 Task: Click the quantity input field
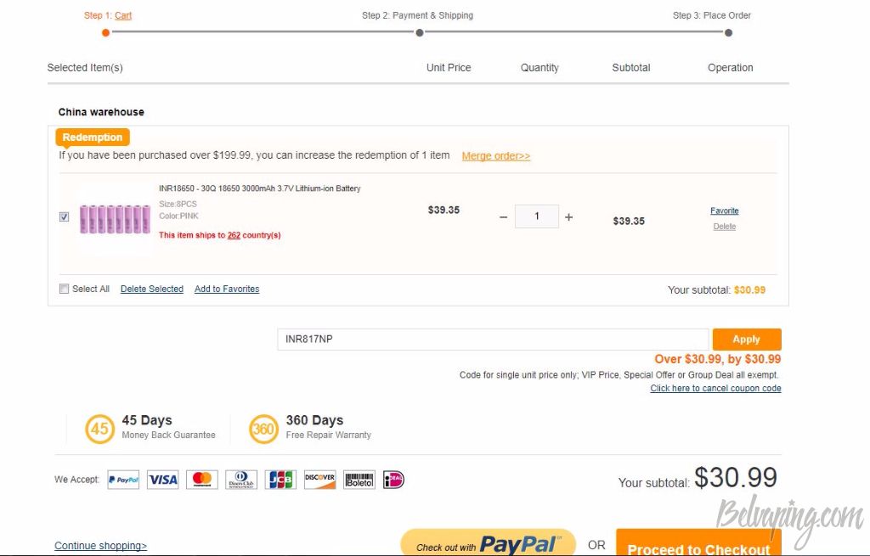(537, 216)
